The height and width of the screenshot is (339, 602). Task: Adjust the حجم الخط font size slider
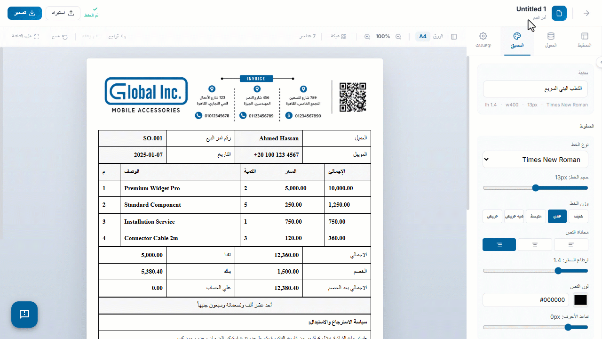coord(535,188)
